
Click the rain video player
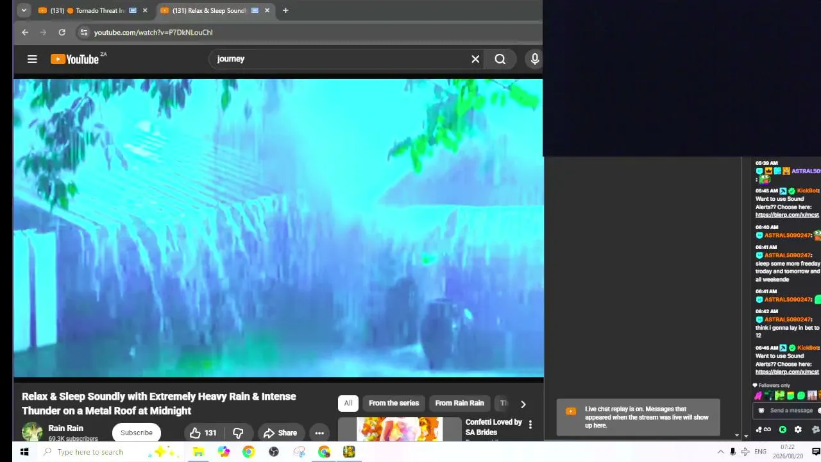[x=278, y=228]
